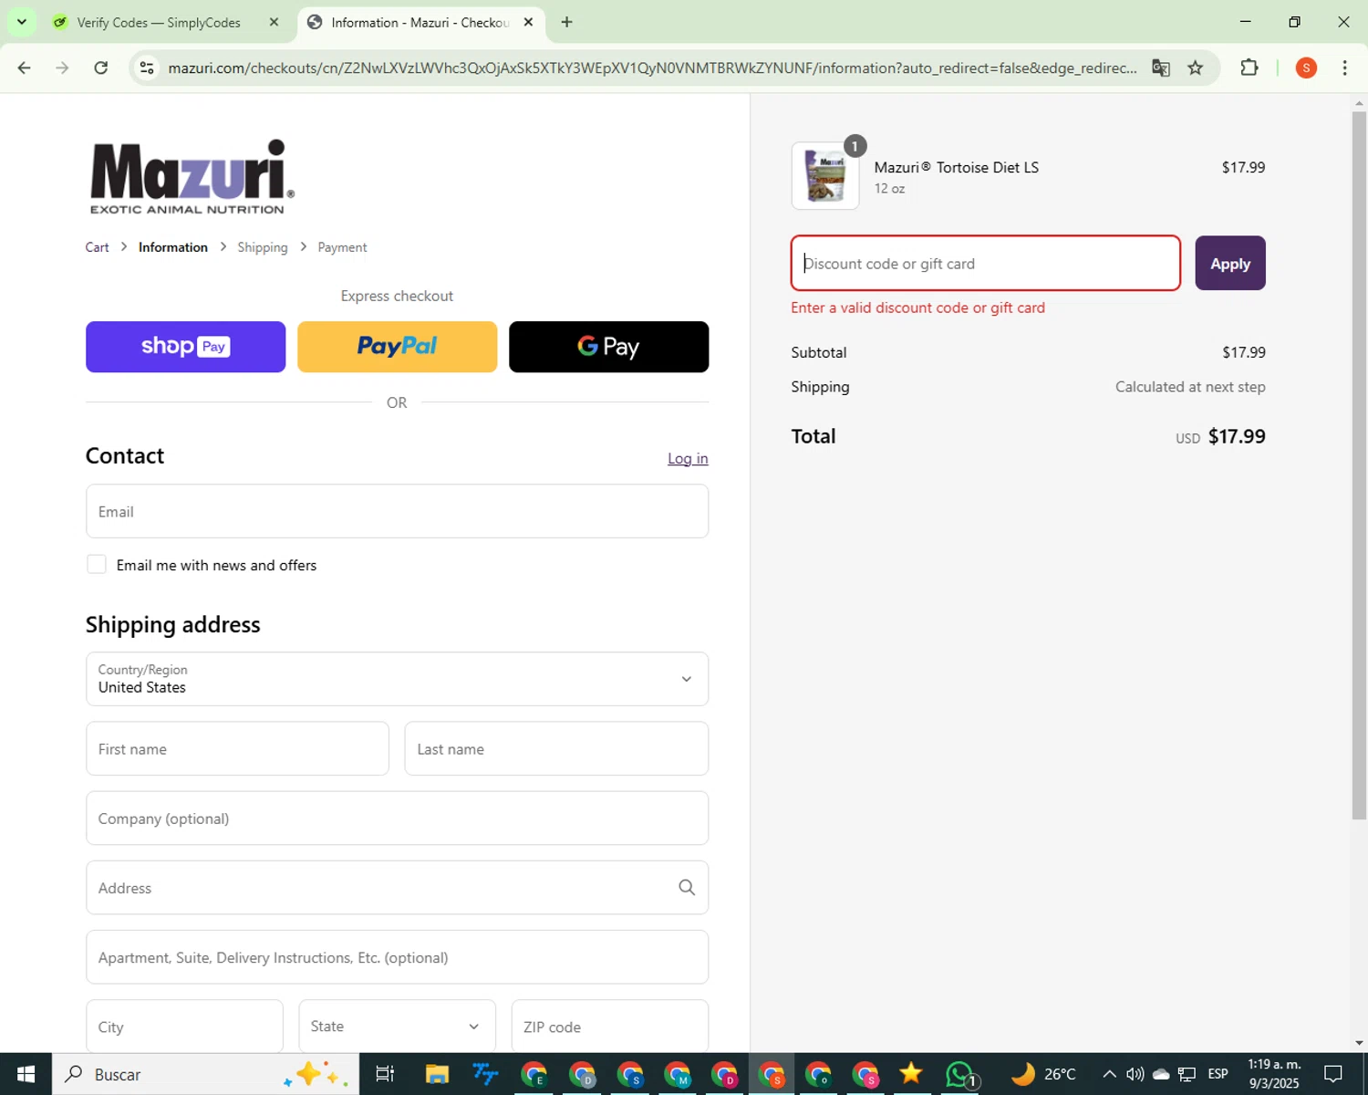1368x1095 pixels.
Task: Switch the ESP input language indicator
Action: click(1218, 1074)
